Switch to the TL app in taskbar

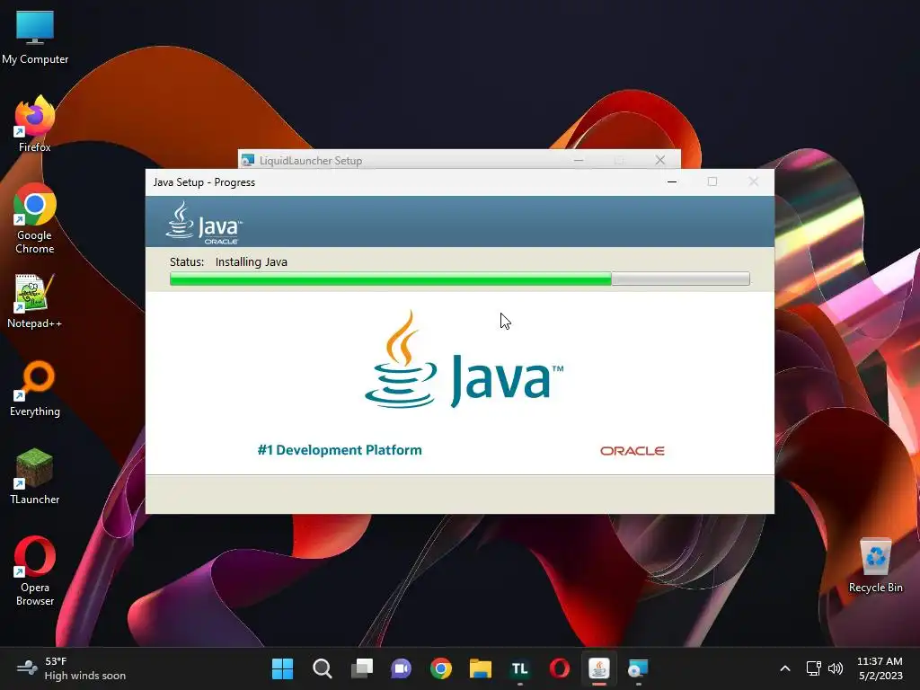pos(520,668)
